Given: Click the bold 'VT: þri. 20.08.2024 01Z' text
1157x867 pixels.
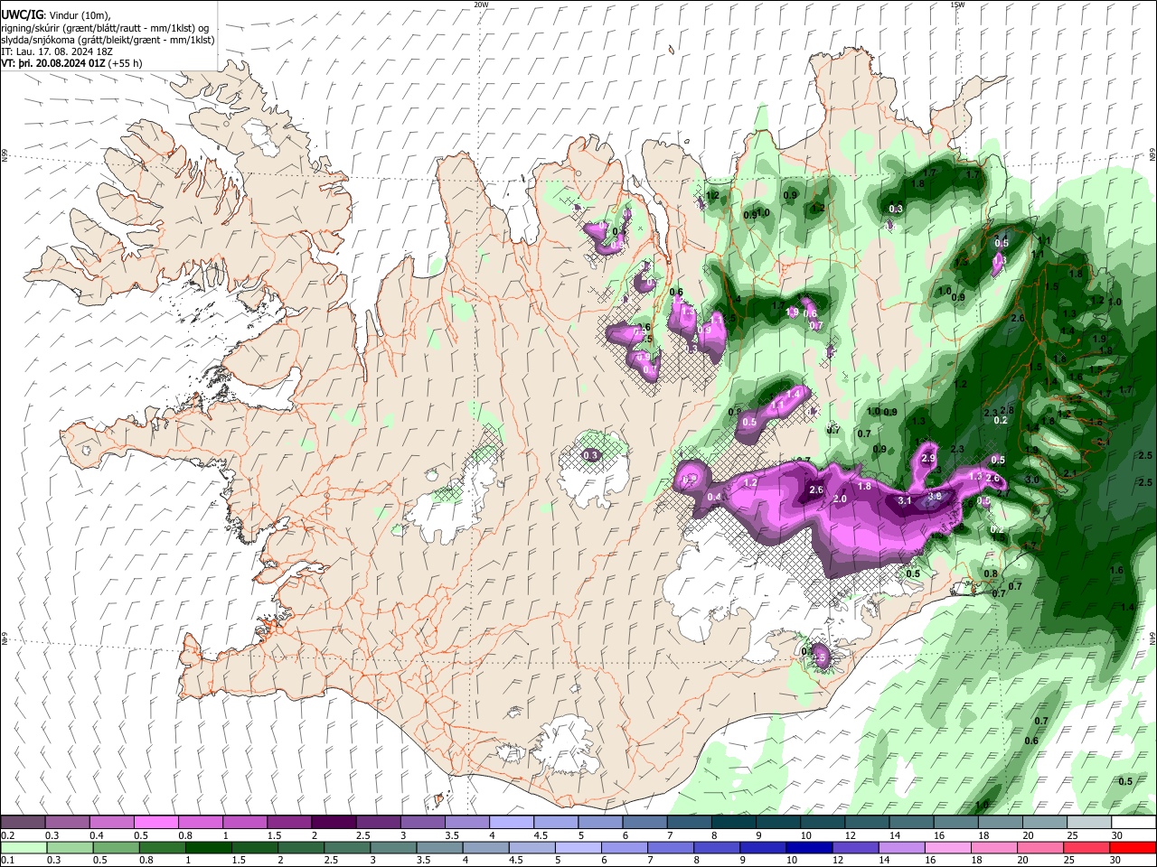Looking at the screenshot, I should 54,64.
